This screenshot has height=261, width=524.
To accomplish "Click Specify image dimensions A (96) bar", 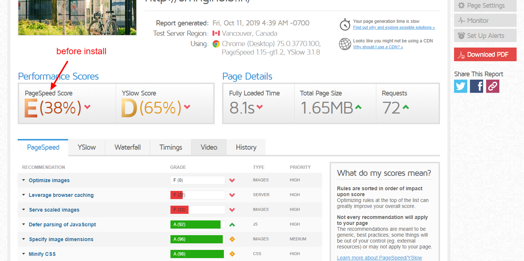I will click(198, 239).
